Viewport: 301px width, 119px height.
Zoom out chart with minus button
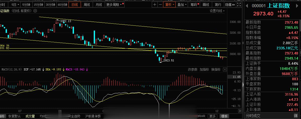(x=160, y=5)
